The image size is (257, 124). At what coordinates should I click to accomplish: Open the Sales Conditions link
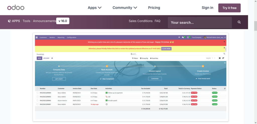(x=141, y=21)
